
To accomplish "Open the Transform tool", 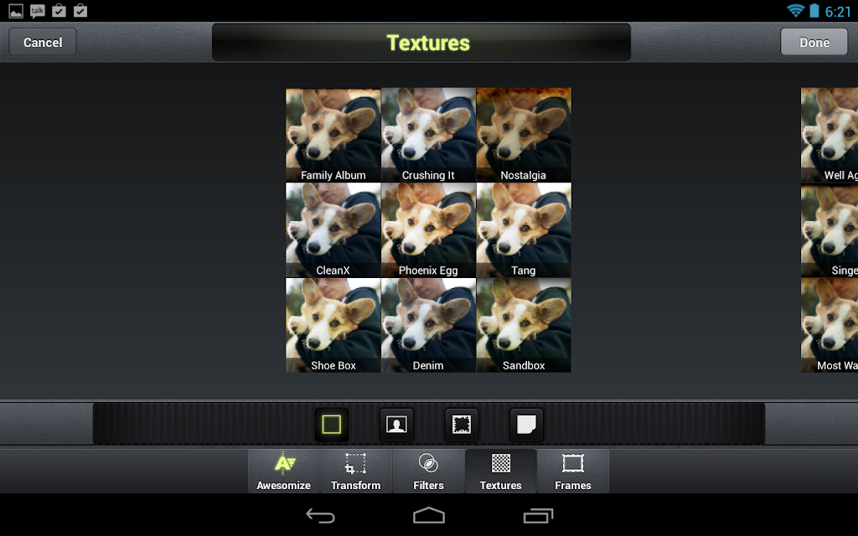I will pos(355,472).
